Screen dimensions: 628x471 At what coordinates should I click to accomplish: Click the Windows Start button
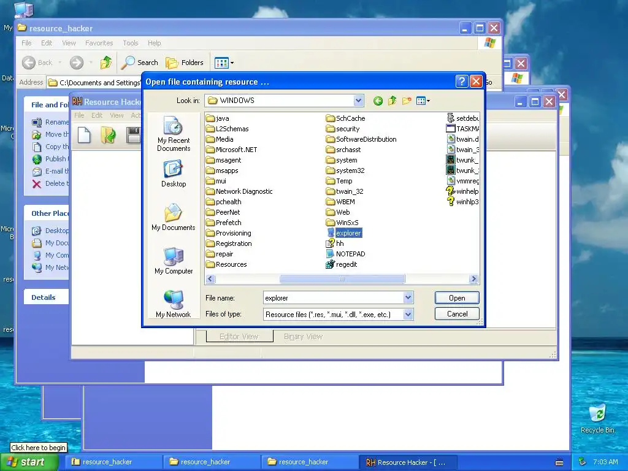coord(29,462)
